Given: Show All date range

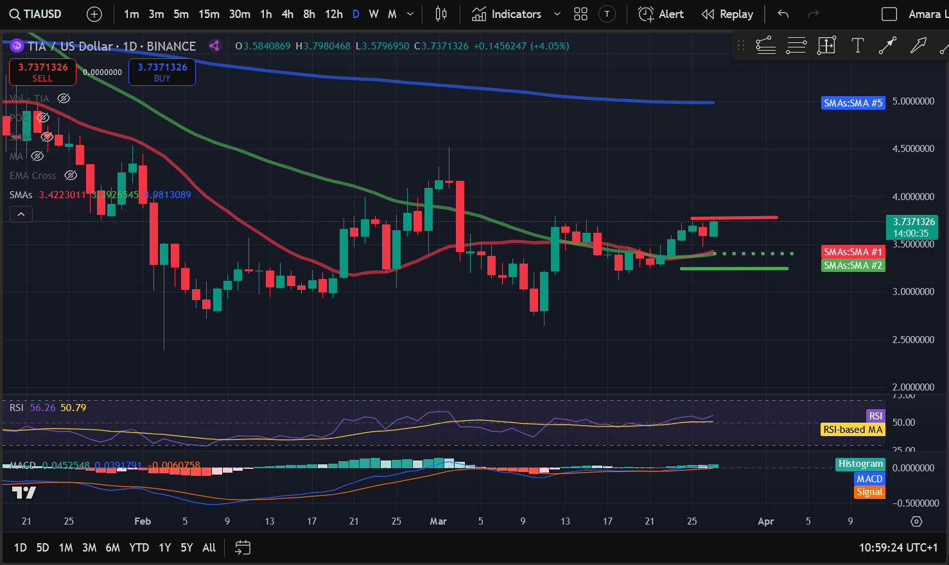Looking at the screenshot, I should [209, 548].
